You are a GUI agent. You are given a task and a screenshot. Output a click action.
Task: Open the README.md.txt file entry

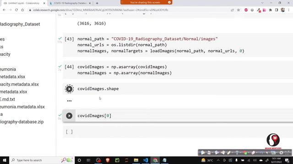point(7,99)
